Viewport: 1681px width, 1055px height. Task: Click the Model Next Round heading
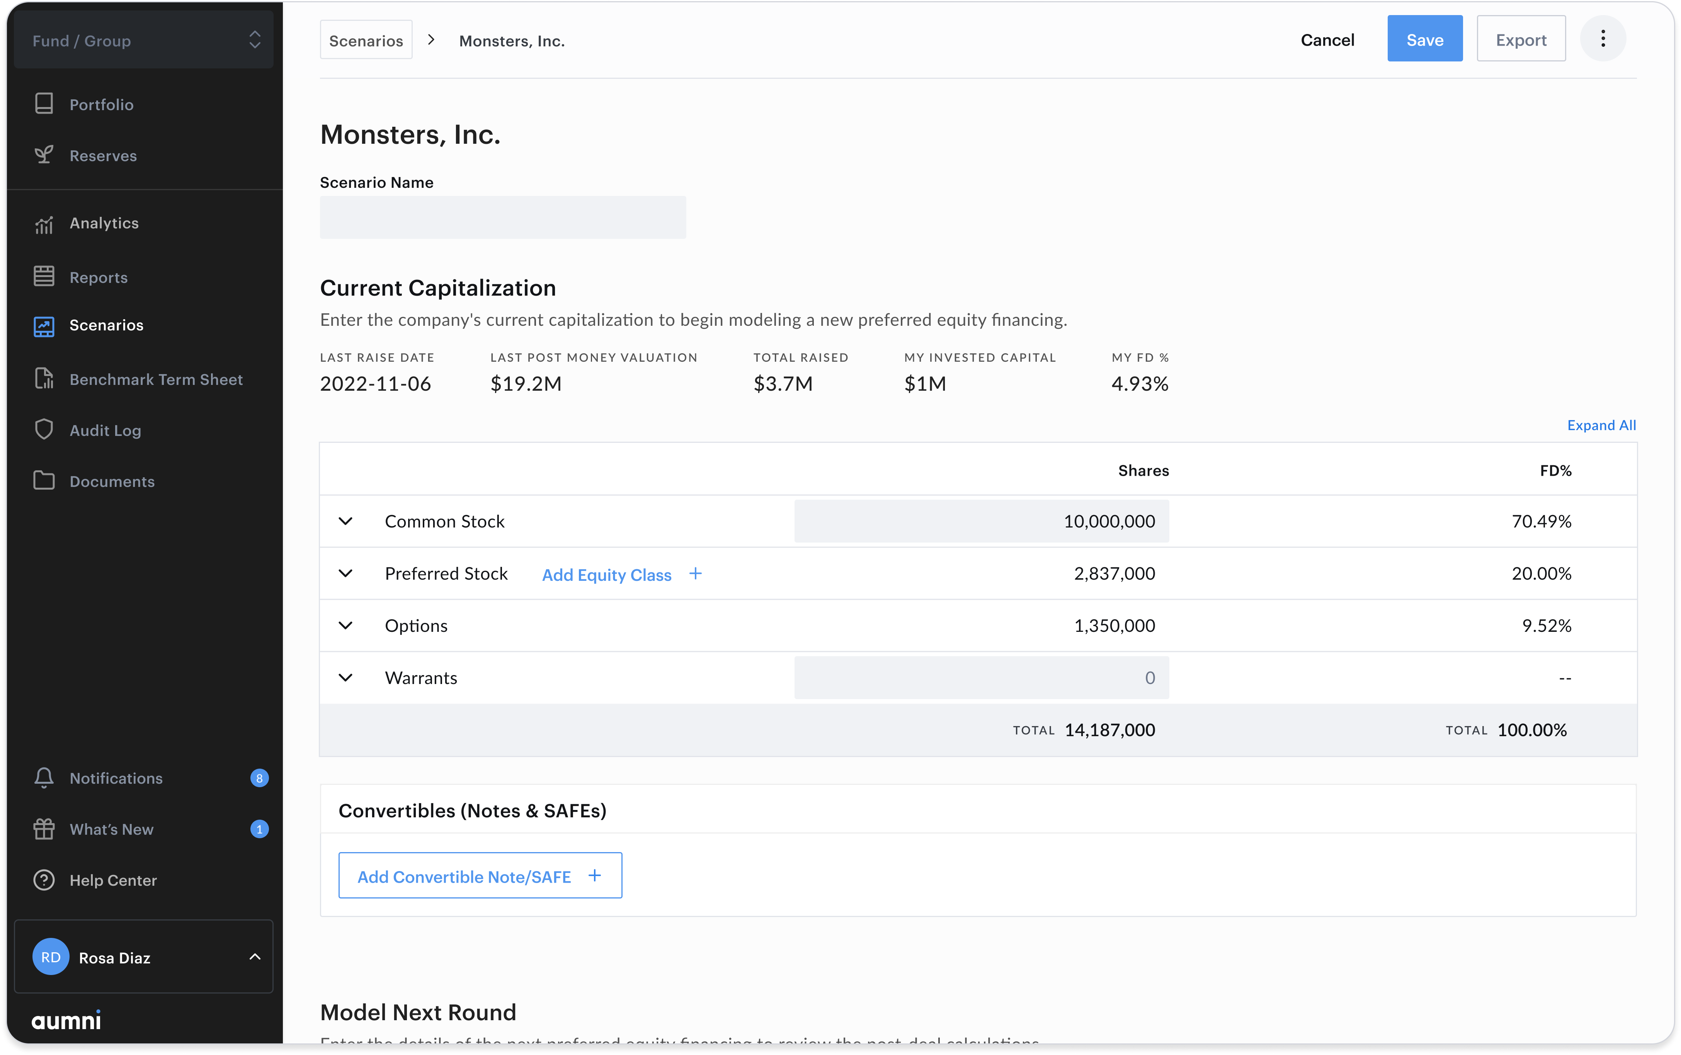click(419, 1012)
